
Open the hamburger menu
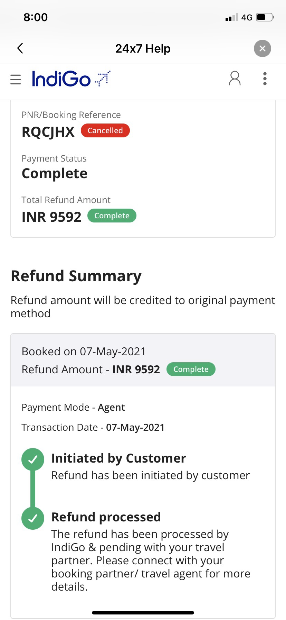click(16, 79)
